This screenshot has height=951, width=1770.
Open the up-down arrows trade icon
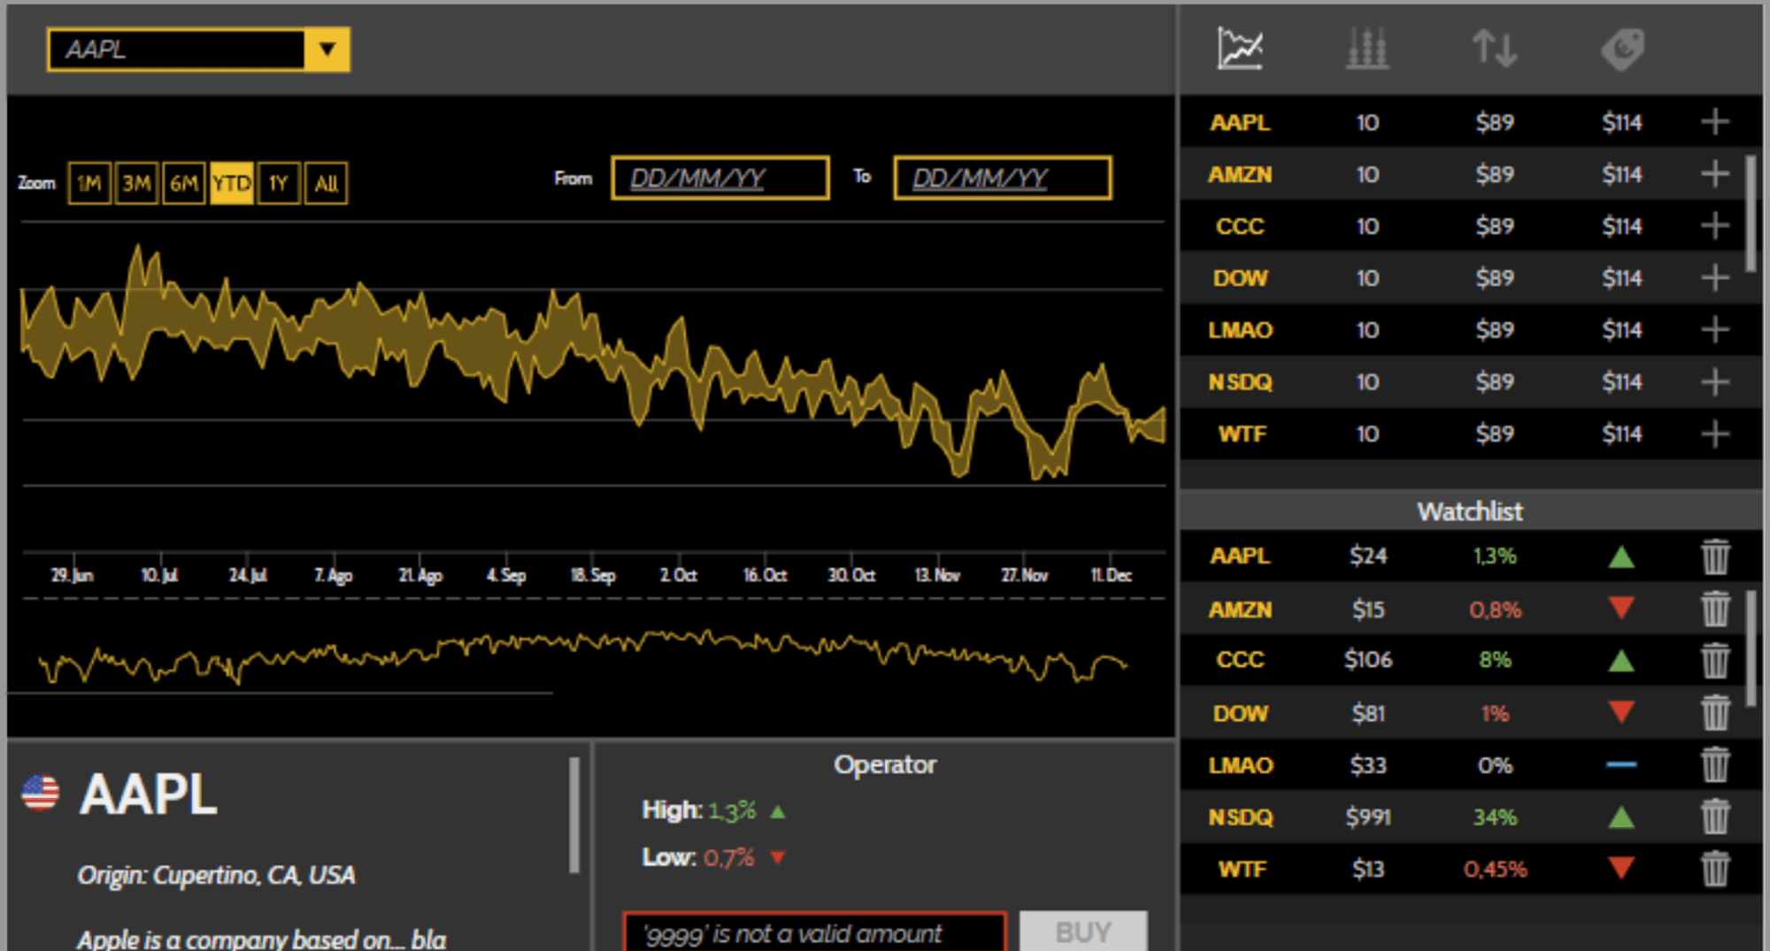click(1495, 48)
